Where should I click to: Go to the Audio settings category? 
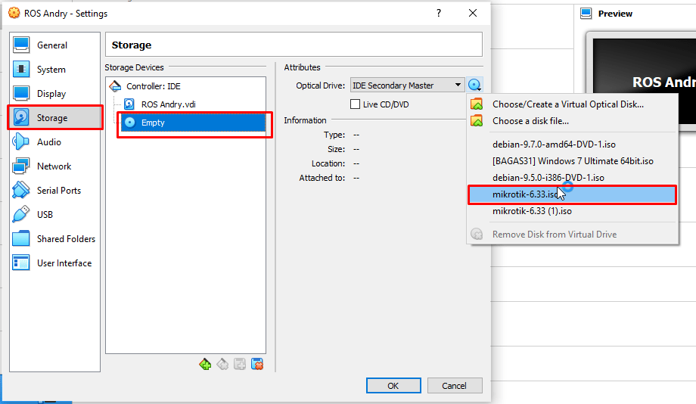coord(48,142)
